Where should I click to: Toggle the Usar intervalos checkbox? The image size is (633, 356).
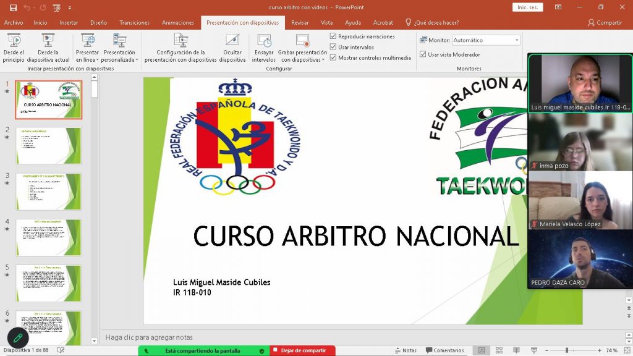333,47
